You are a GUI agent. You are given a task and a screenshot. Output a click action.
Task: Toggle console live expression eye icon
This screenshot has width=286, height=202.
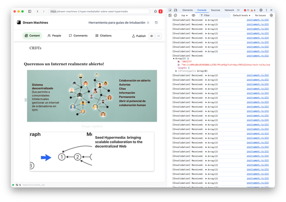pyautogui.click(x=194, y=15)
